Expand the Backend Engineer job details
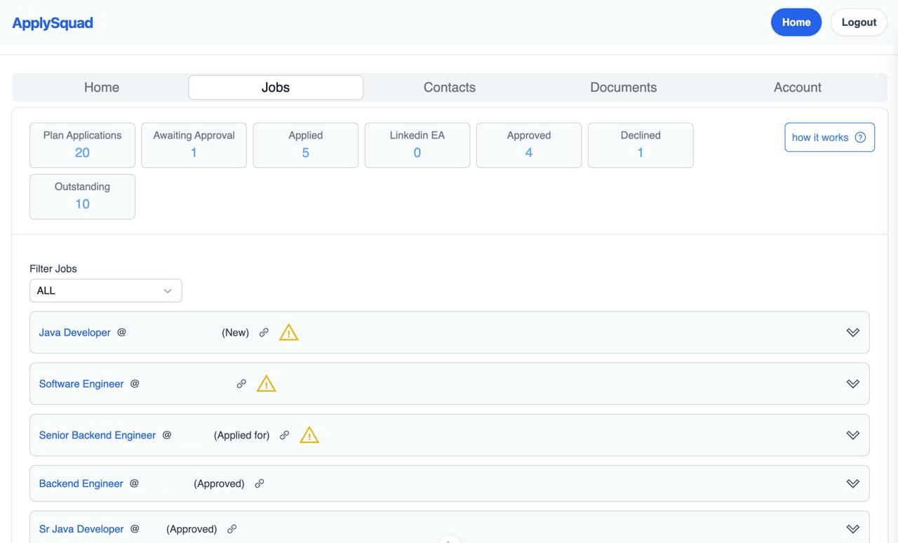898x543 pixels. pyautogui.click(x=853, y=483)
